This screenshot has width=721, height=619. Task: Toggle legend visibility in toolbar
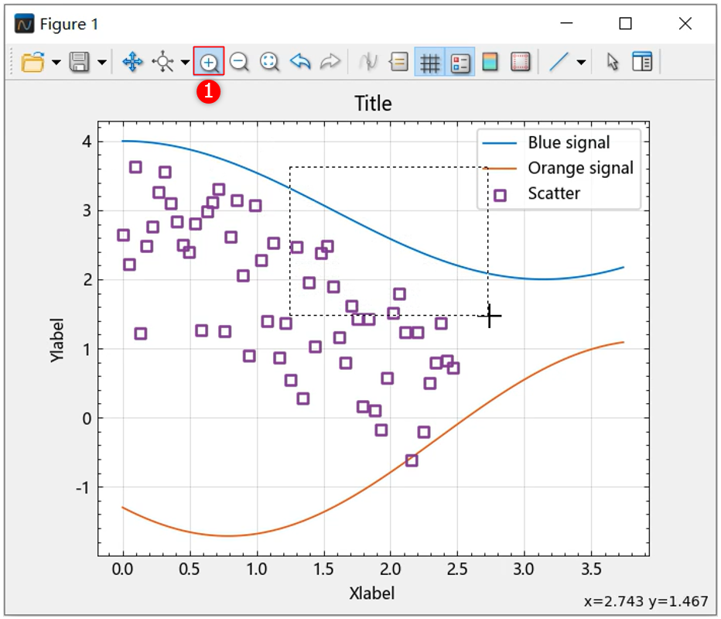point(460,63)
